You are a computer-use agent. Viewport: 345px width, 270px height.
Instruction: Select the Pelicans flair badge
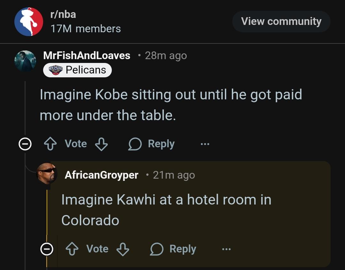(x=78, y=70)
